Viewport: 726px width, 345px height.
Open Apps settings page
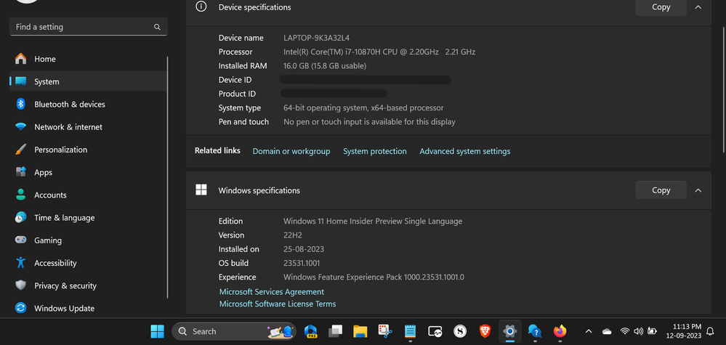(x=88, y=172)
